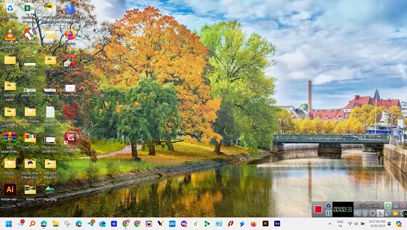Select the Illustrator 'hollow-red' file

[x=10, y=192]
